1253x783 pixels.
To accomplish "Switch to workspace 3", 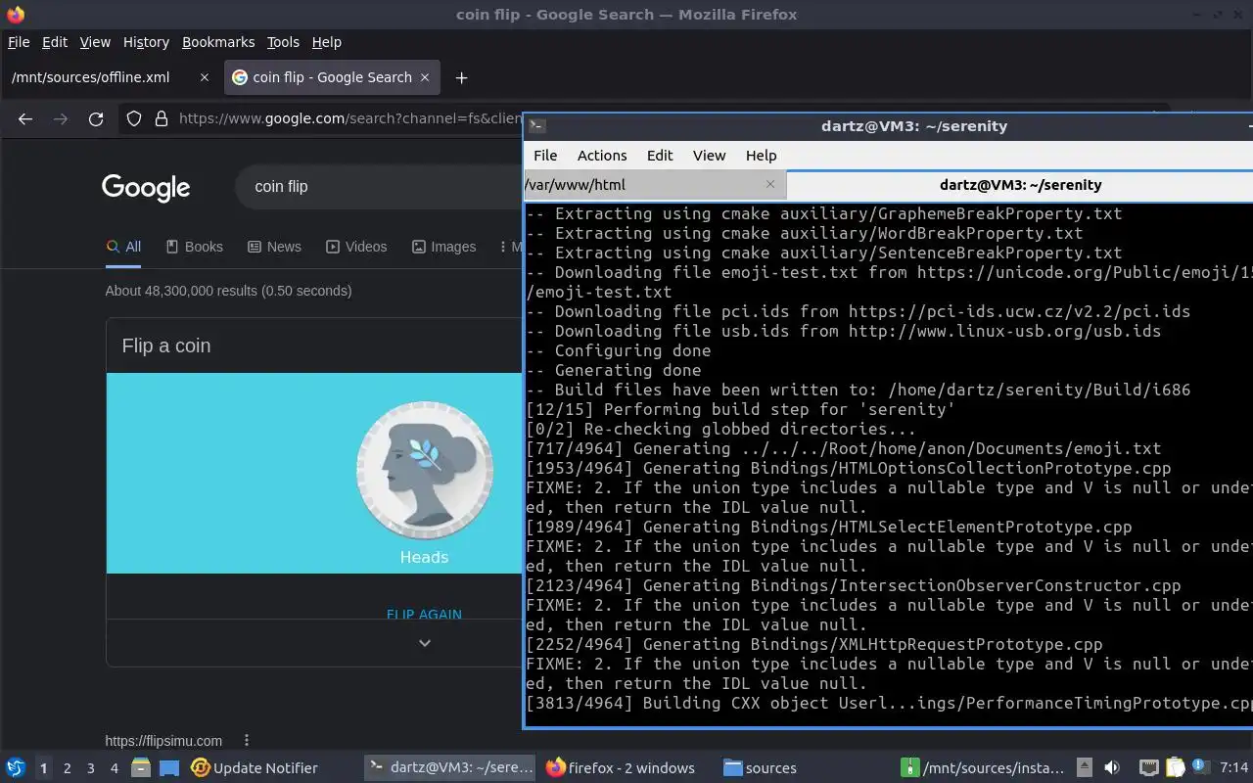I will (90, 768).
